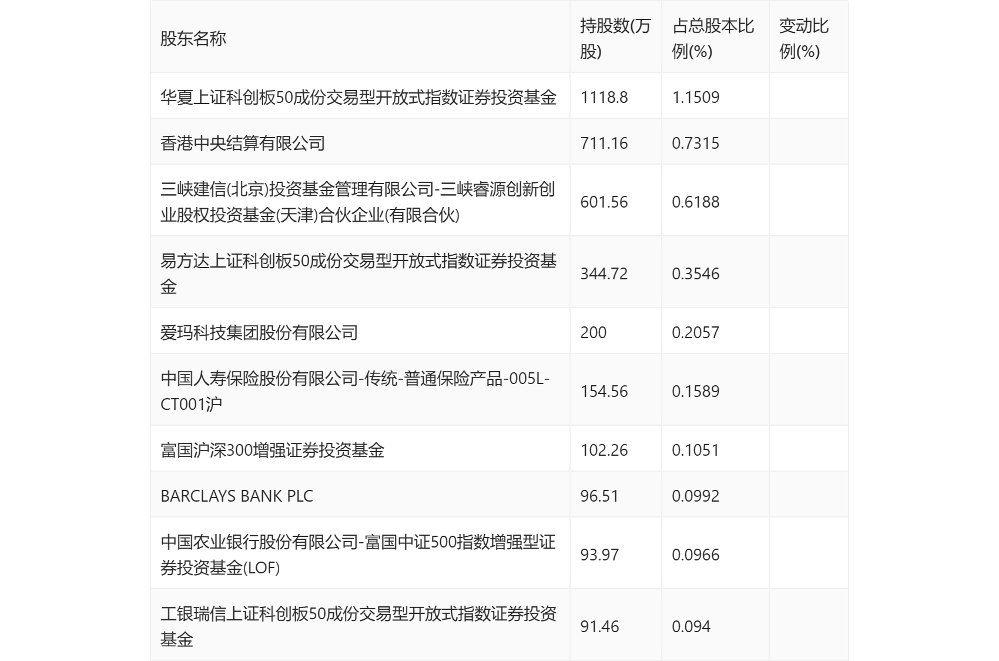Click shareholding value 154.56
This screenshot has width=999, height=661.
604,391
